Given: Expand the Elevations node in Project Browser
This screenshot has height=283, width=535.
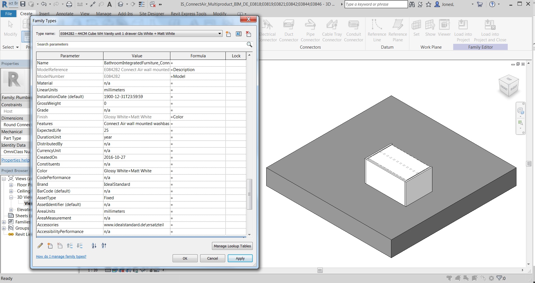Looking at the screenshot, I should click(11, 210).
